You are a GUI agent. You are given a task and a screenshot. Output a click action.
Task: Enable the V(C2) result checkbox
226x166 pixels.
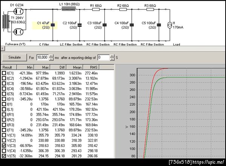pos(4,140)
